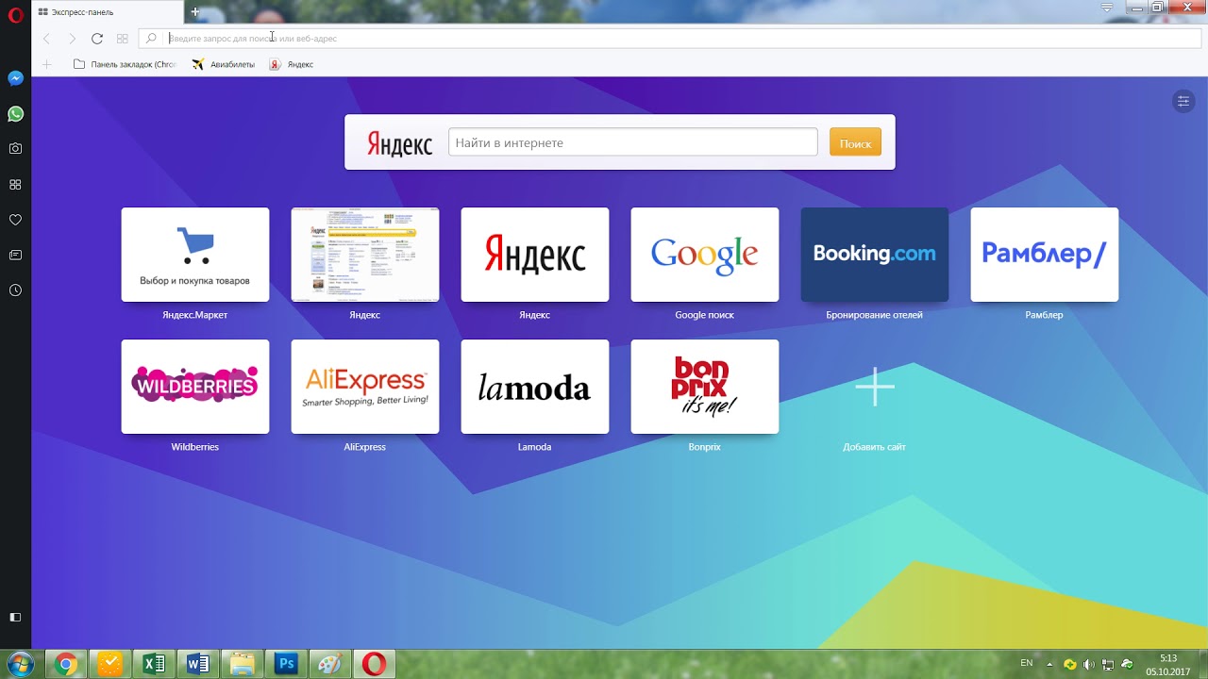Screen dimensions: 1208x679
Task: Open the Авиабилеты bookmark link
Action: point(224,64)
